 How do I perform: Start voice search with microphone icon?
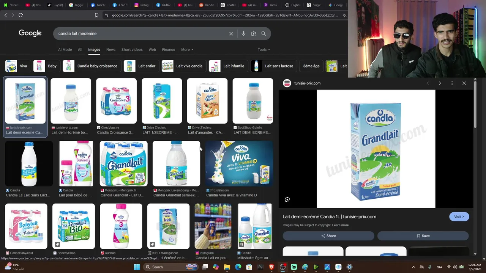243,33
